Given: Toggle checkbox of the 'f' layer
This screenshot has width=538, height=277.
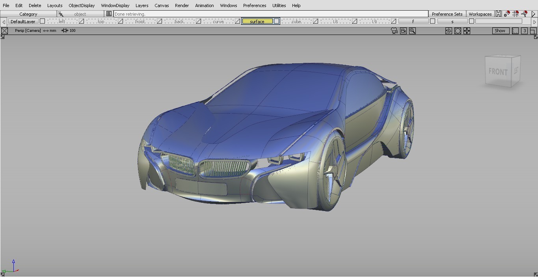Looking at the screenshot, I should [x=433, y=21].
